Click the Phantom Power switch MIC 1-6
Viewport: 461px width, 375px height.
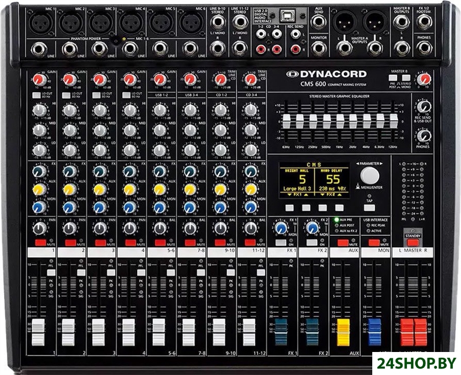click(x=117, y=41)
